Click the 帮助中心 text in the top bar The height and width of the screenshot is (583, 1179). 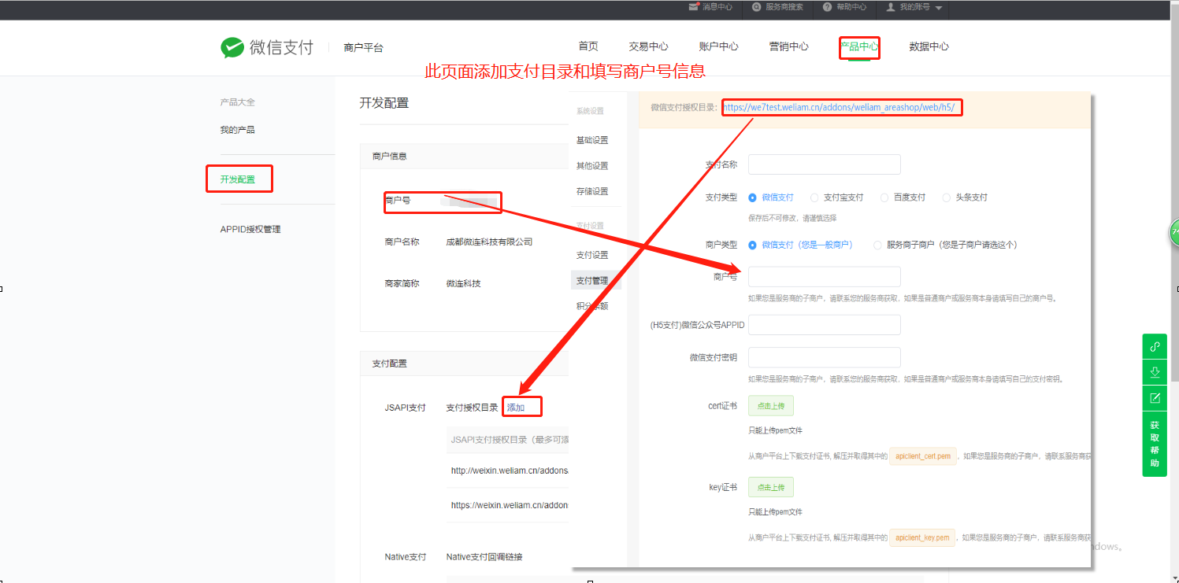(851, 6)
